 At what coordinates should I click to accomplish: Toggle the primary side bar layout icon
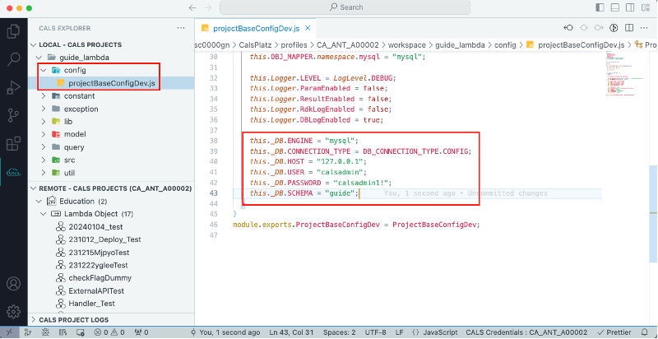click(600, 7)
